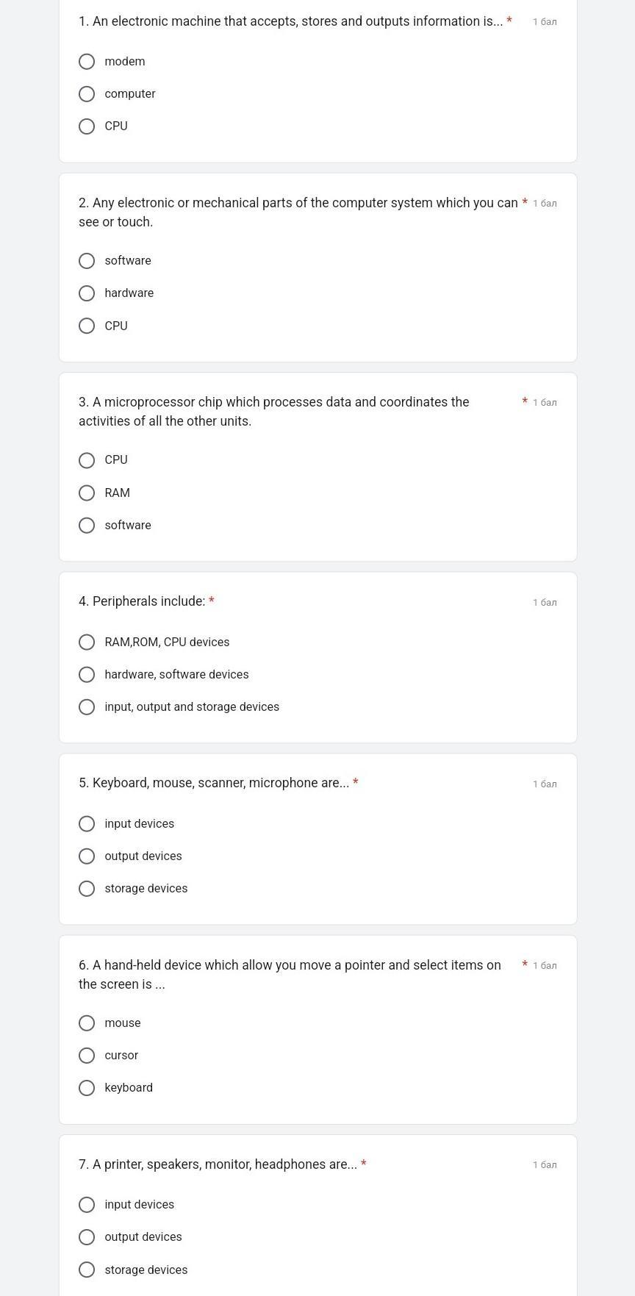The height and width of the screenshot is (1296, 635).
Task: Pick 'cursor' option in question 6
Action: coord(87,1056)
